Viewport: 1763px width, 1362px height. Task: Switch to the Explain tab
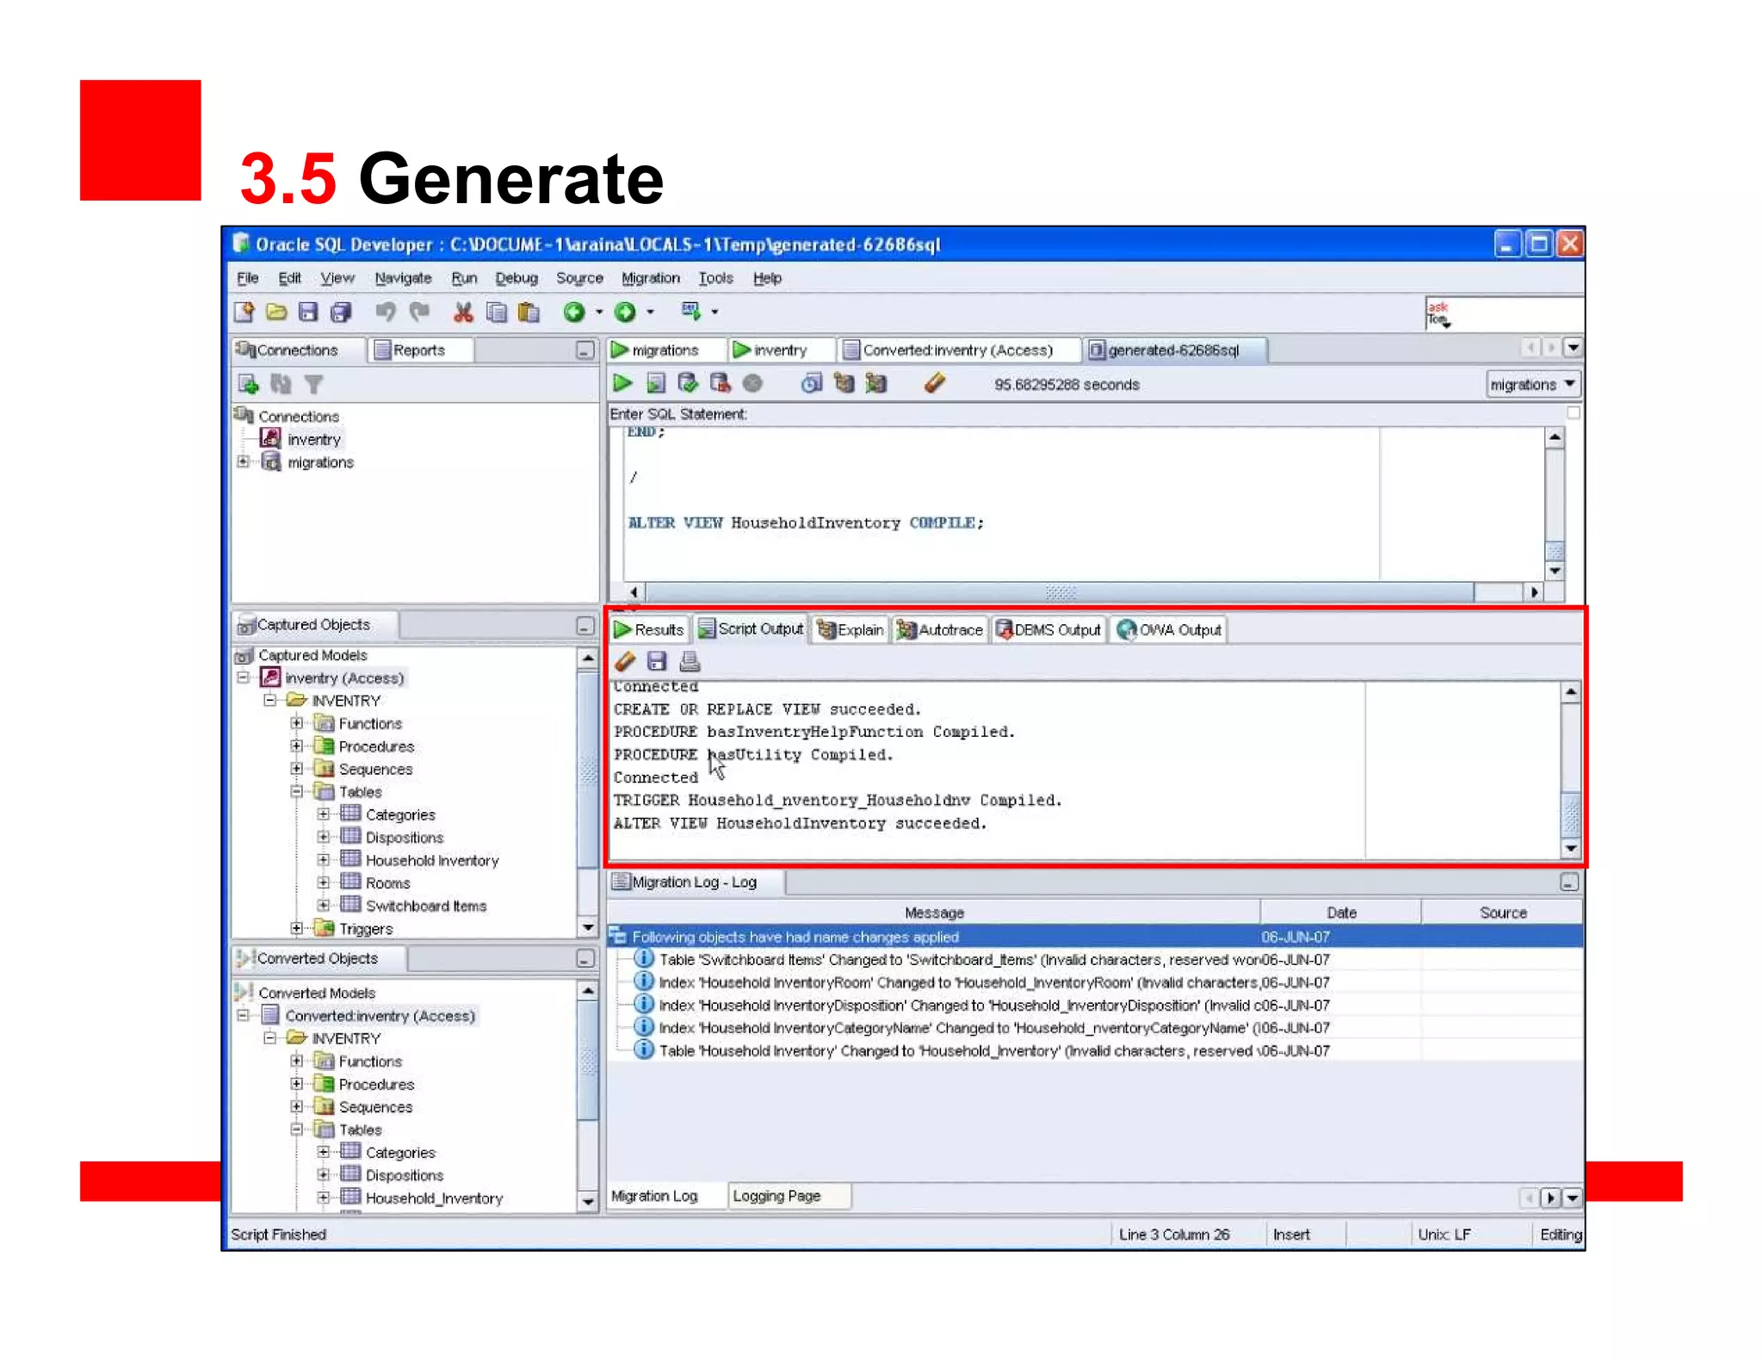[x=851, y=629]
